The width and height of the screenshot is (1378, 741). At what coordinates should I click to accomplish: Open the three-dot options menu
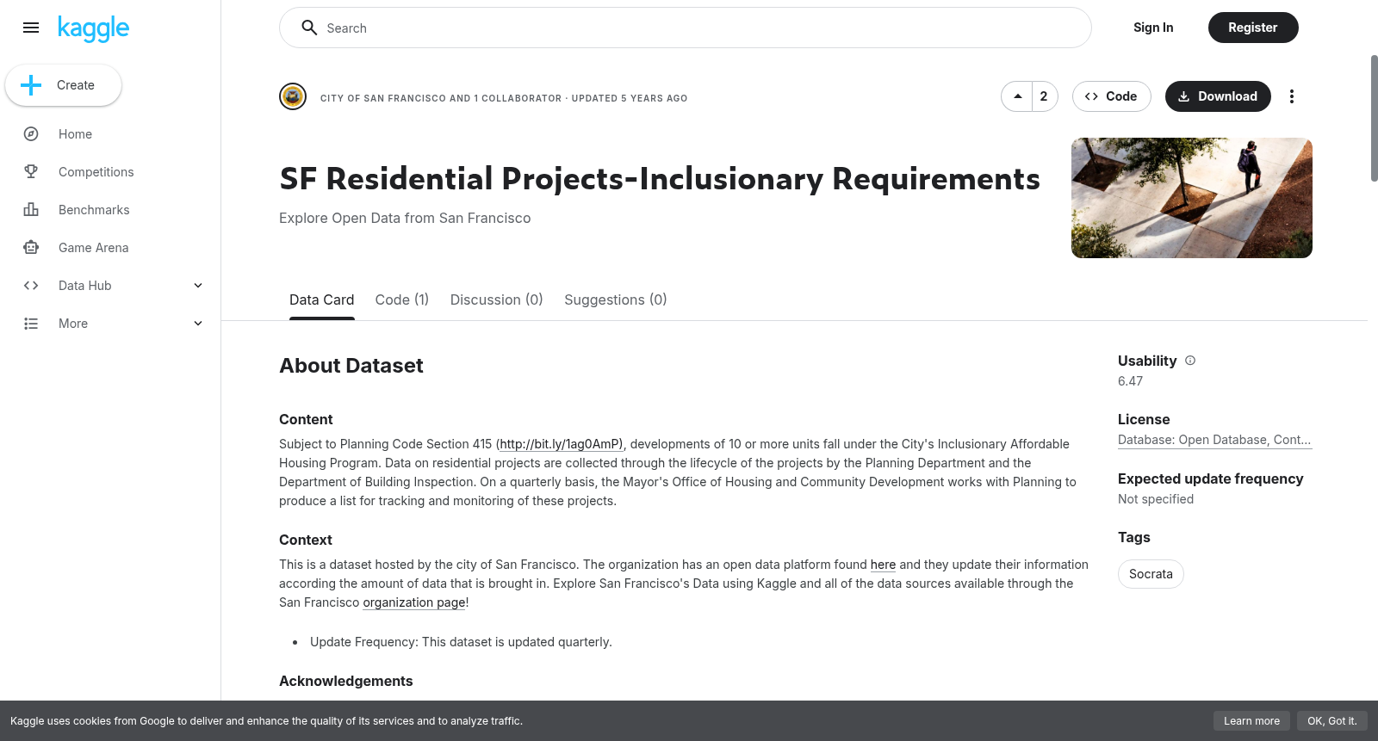(x=1291, y=96)
